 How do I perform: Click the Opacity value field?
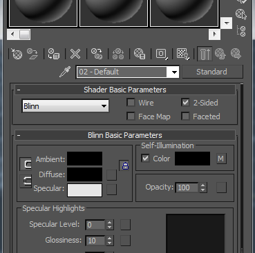[187, 188]
